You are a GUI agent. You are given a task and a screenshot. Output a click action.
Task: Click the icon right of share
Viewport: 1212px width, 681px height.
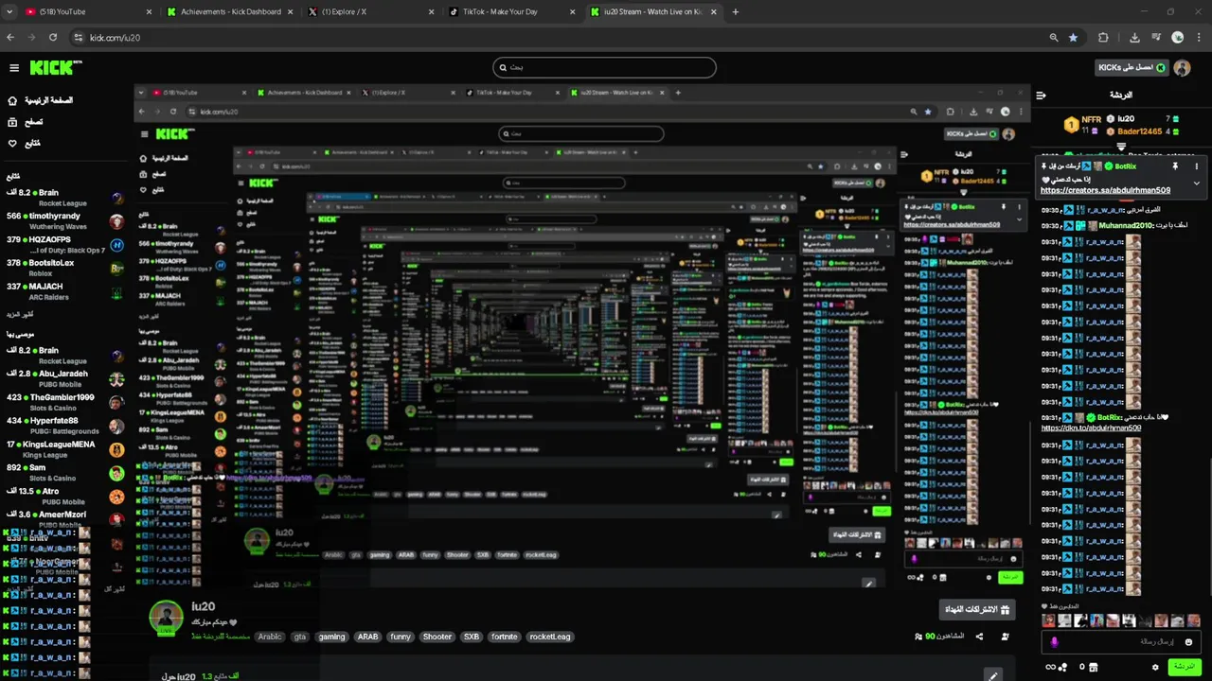click(x=1005, y=637)
